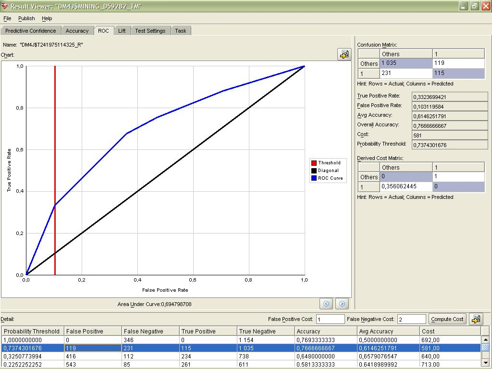Click derived cost matrix cell 0,356062445
Image resolution: width=492 pixels, height=369 pixels.
(x=406, y=186)
